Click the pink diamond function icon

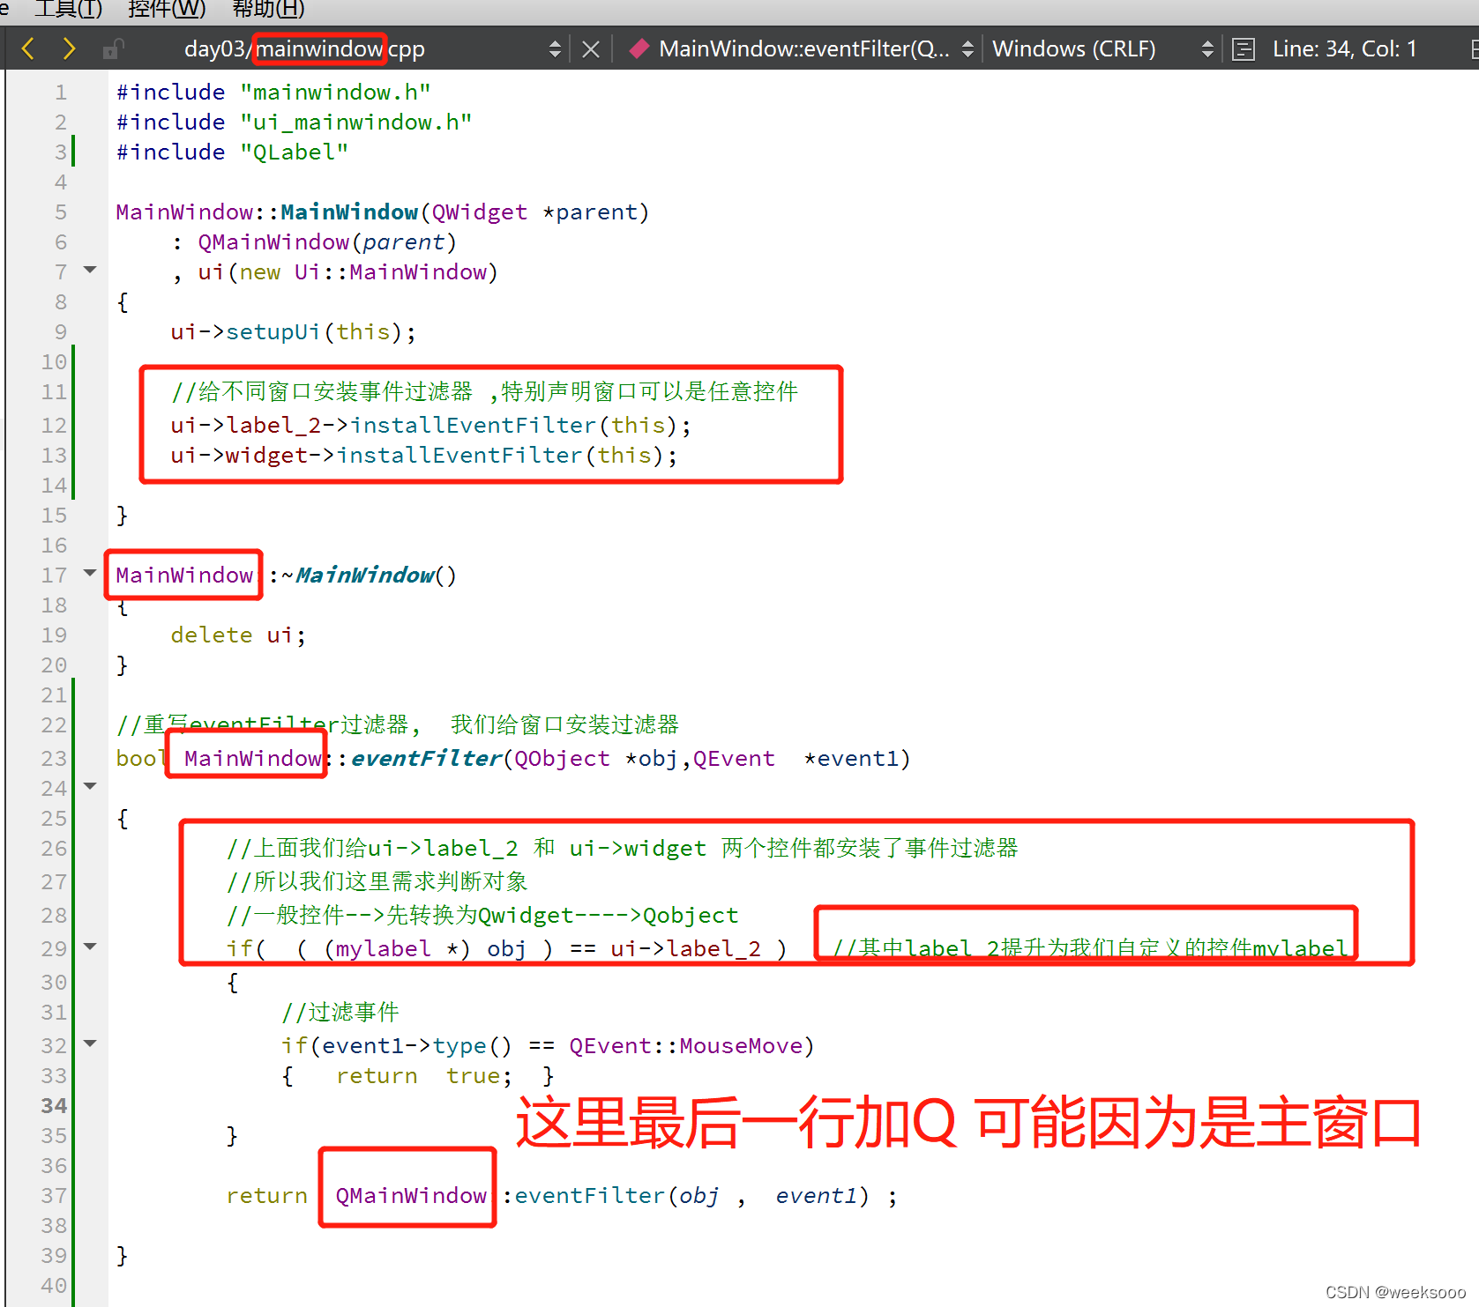coord(639,48)
